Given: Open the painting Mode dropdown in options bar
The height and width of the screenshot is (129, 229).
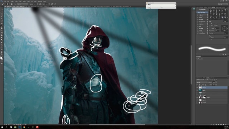Looking at the screenshot, I should click(x=23, y=4).
